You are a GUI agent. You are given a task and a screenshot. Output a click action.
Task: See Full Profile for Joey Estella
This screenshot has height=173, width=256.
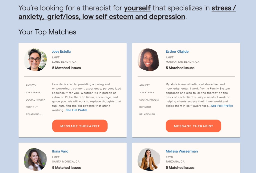76,110
